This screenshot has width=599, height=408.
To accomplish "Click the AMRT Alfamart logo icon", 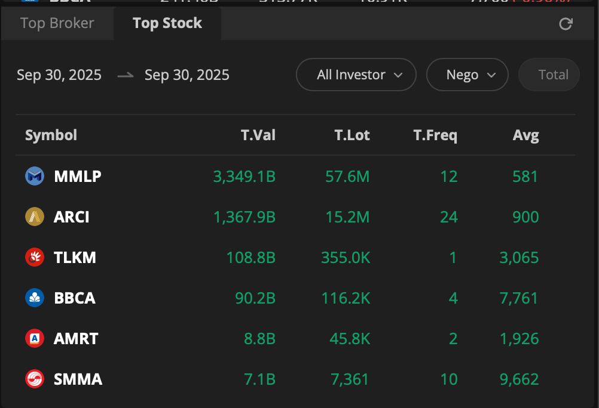I will tap(34, 338).
